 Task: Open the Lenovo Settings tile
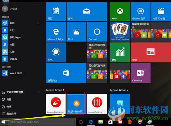pos(97,104)
